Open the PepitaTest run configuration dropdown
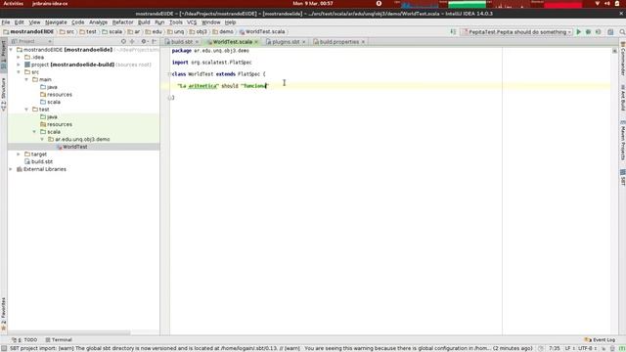 (x=516, y=32)
